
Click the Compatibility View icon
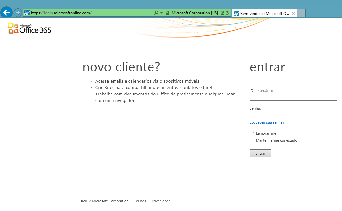(222, 13)
